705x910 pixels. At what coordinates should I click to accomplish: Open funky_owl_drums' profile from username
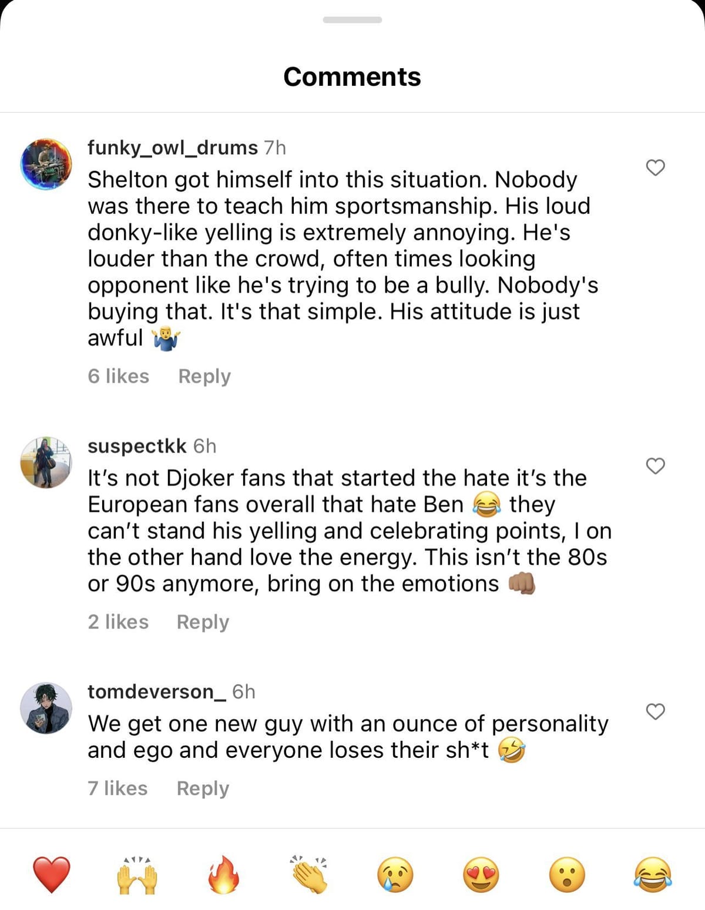(x=172, y=148)
